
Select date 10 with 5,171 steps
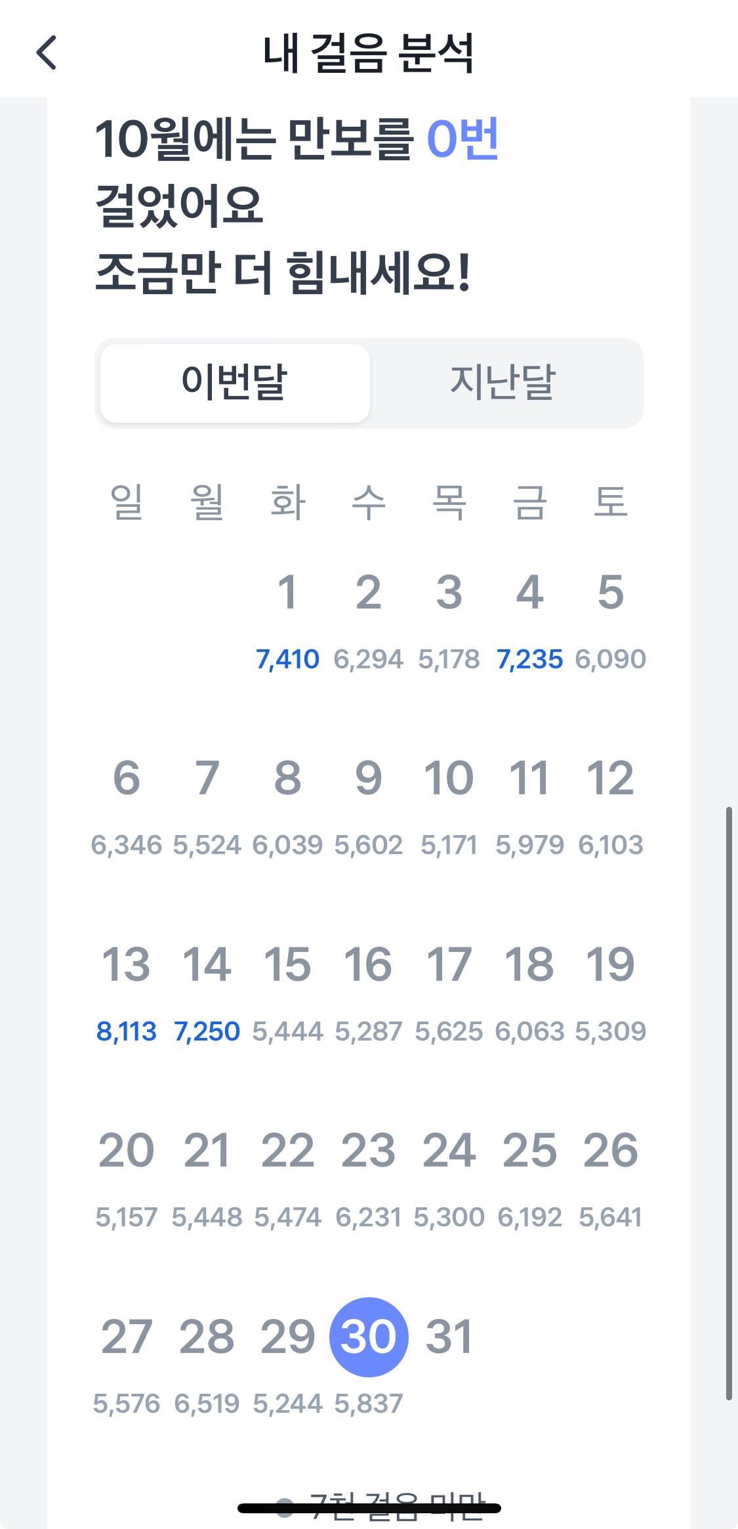click(449, 779)
